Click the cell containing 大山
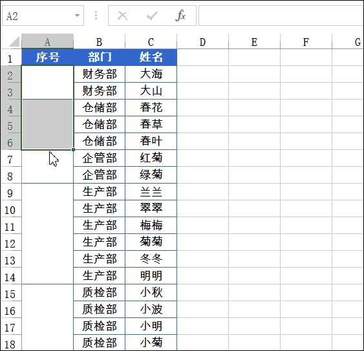Viewport: 364px width, 351px height. 151,91
